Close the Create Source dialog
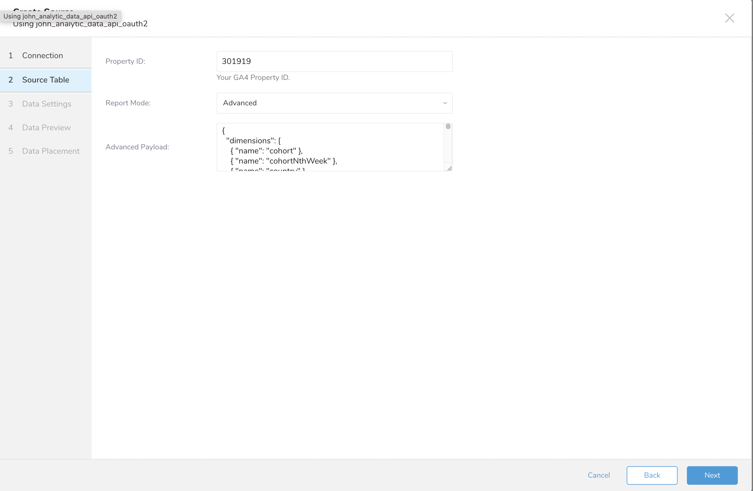The width and height of the screenshot is (753, 491). click(x=729, y=18)
